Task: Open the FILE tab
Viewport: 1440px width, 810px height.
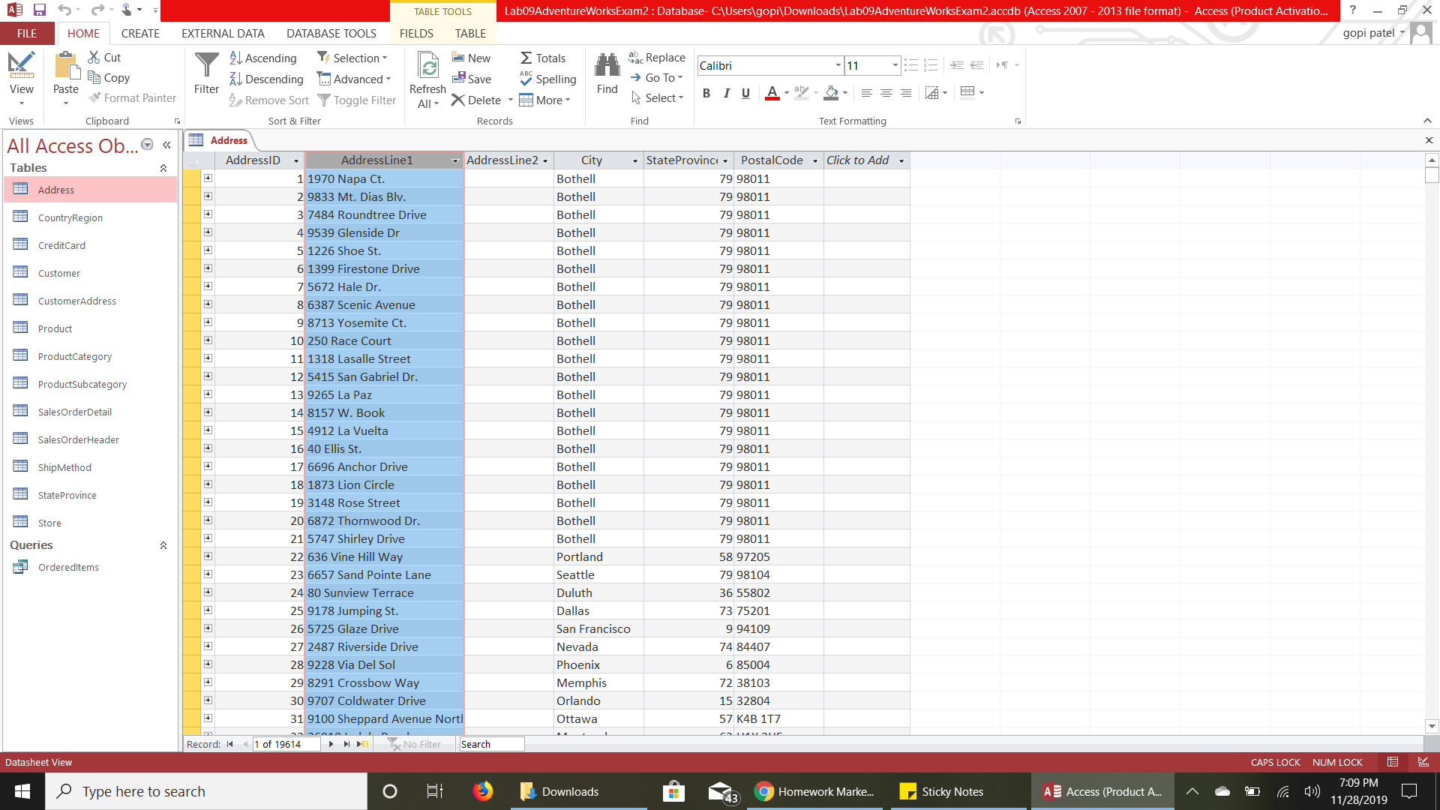Action: 27,33
